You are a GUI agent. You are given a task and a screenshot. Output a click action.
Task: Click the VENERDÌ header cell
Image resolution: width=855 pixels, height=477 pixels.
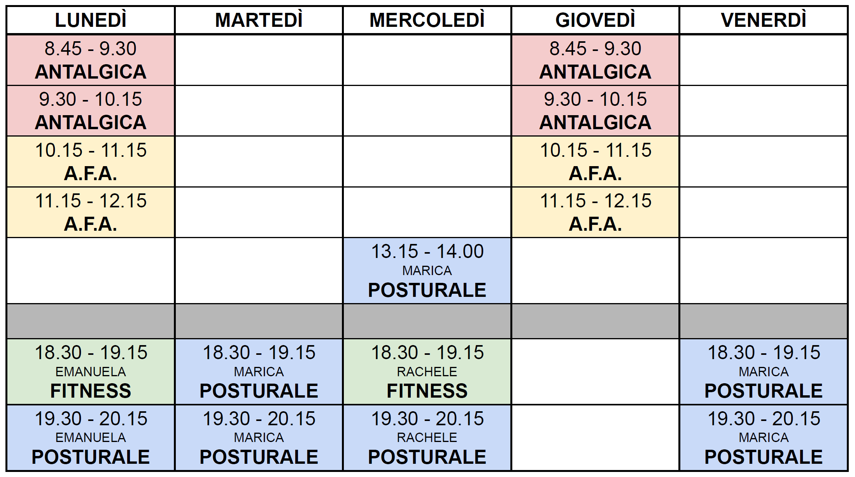[763, 20]
